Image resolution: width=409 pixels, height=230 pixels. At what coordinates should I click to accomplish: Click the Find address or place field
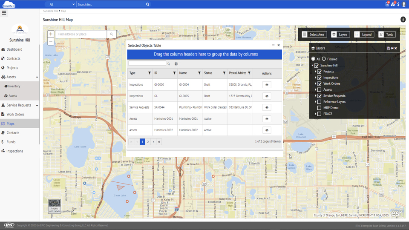click(81, 34)
